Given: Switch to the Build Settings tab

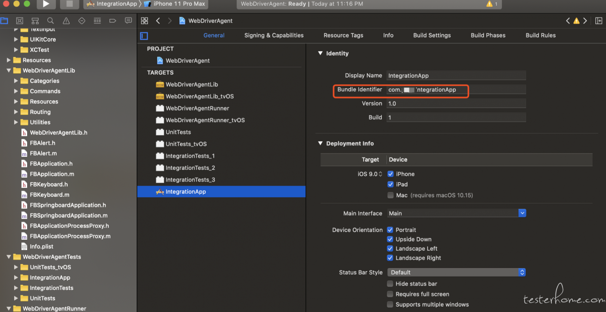Looking at the screenshot, I should pyautogui.click(x=432, y=35).
